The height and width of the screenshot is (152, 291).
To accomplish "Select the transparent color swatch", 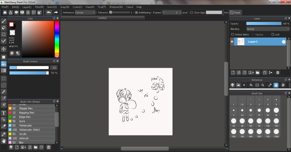I will click(12, 33).
